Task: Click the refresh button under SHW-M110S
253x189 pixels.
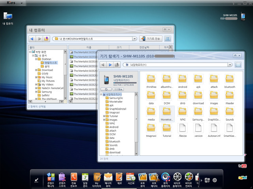Action: click(x=106, y=89)
